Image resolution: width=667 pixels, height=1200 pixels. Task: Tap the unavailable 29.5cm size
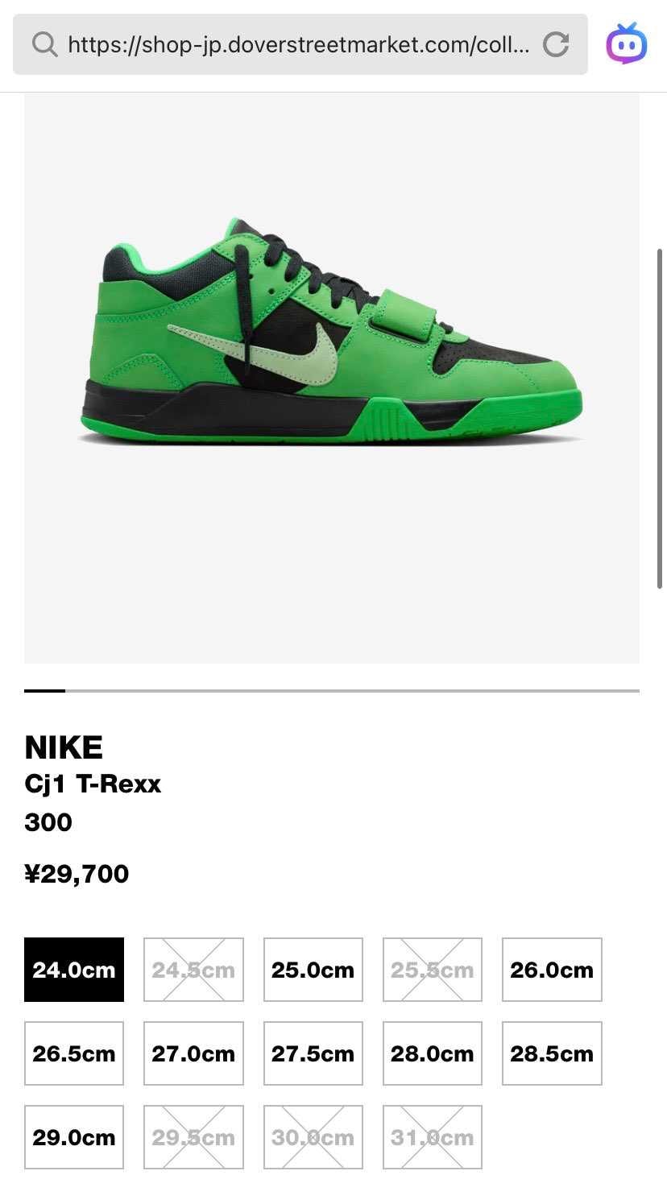point(193,1137)
